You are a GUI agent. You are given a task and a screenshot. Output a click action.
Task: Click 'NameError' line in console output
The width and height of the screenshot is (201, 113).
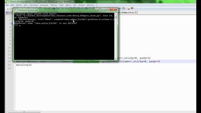click(45, 23)
